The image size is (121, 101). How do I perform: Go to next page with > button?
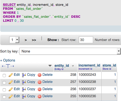[x=26, y=40]
